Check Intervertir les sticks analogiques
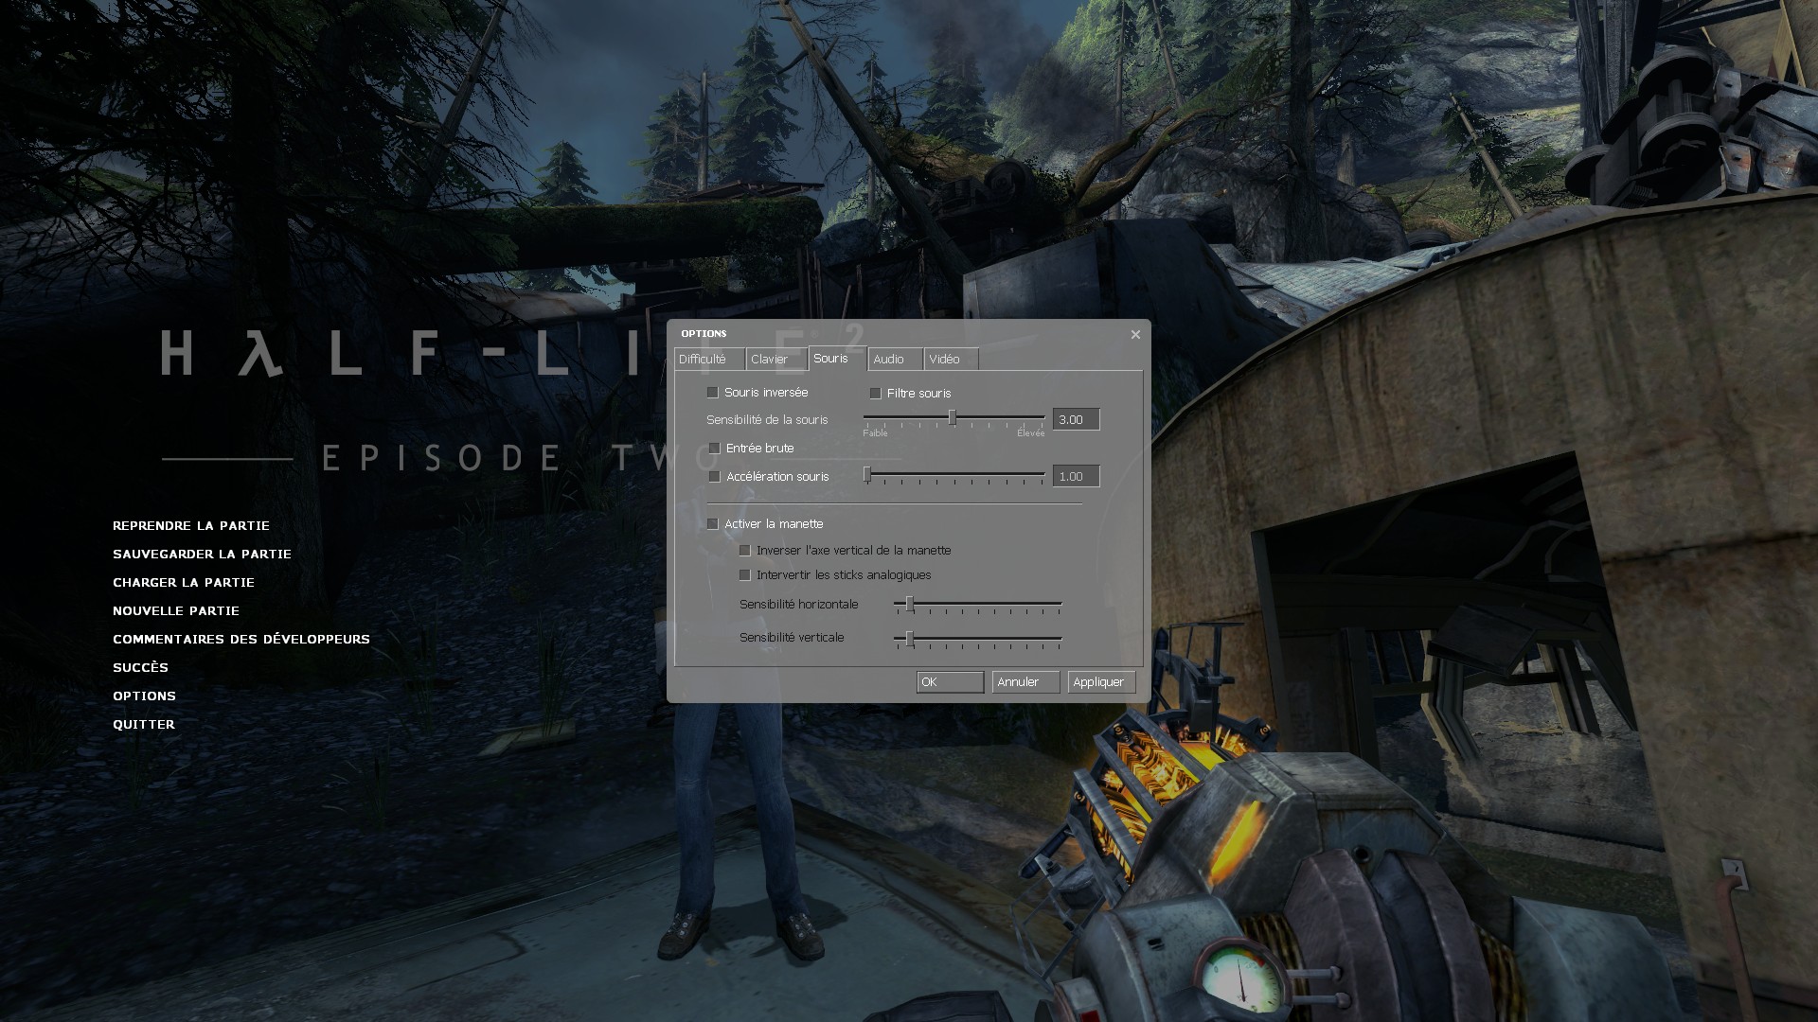 coord(745,575)
